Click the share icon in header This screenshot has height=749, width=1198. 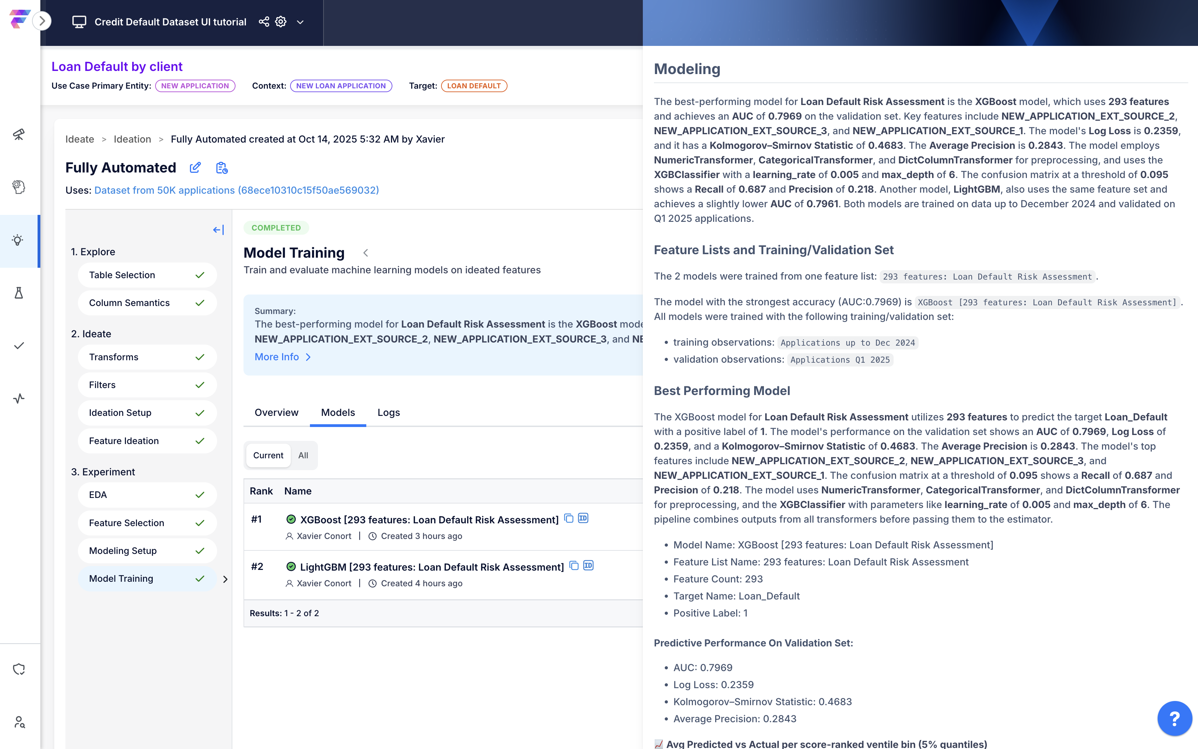coord(264,22)
